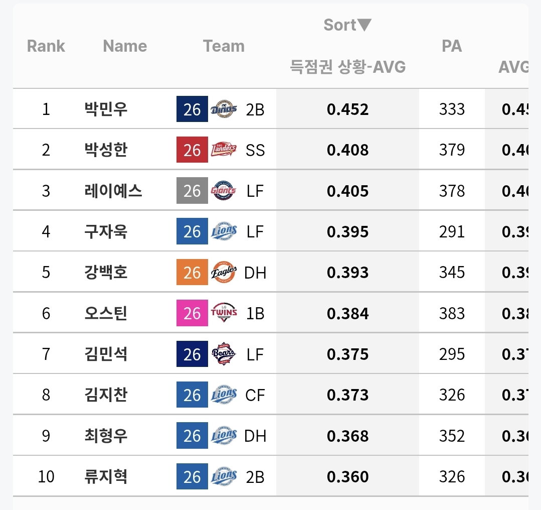Click the LG Twins team logo
The width and height of the screenshot is (541, 510).
click(224, 313)
